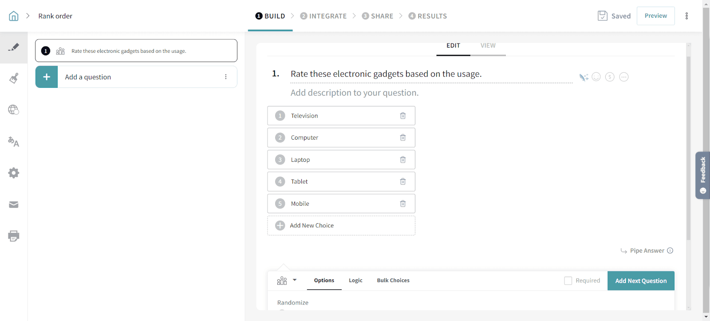The width and height of the screenshot is (710, 321).
Task: Tick the Required checkbox
Action: point(568,281)
